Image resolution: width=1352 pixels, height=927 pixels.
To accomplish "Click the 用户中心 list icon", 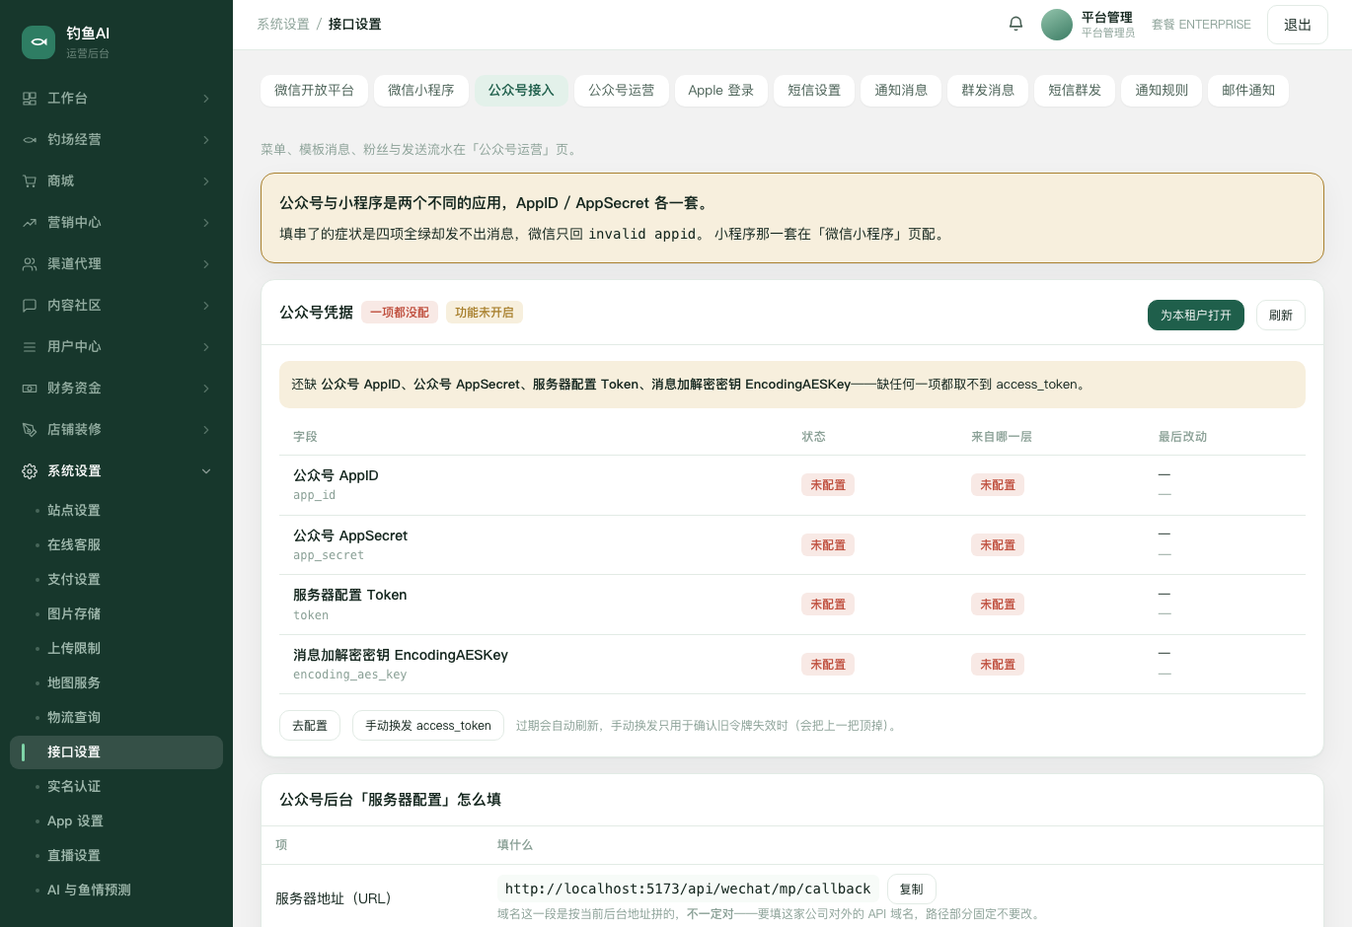I will click(x=30, y=347).
